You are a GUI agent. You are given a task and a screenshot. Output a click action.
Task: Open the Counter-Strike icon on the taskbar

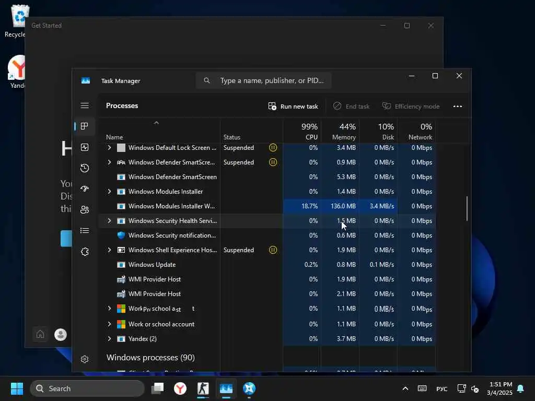pyautogui.click(x=203, y=388)
